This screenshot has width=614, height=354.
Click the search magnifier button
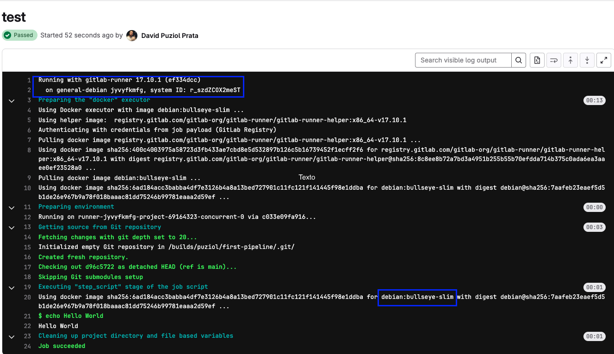[x=518, y=60]
